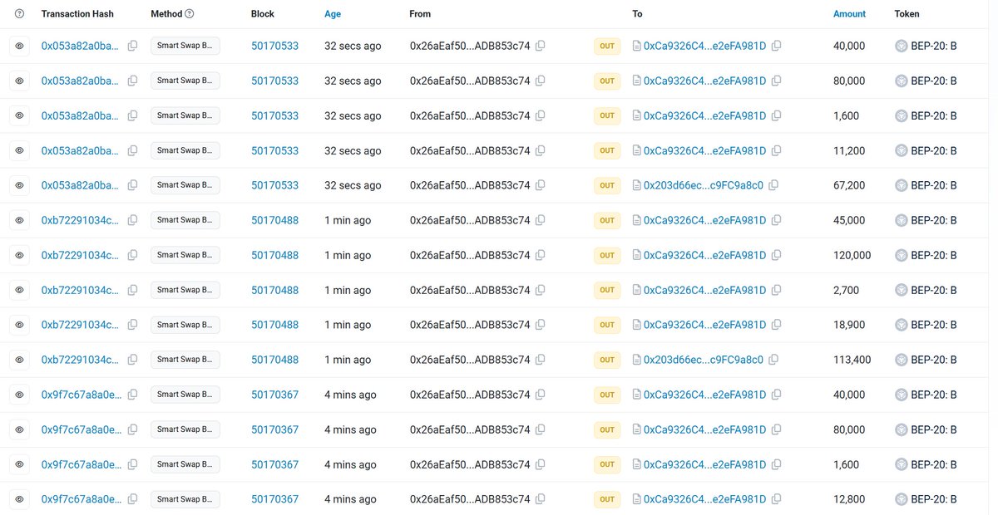The height and width of the screenshot is (515, 998).
Task: Click '32 secs ago' in the 11,200 row
Action: 353,151
